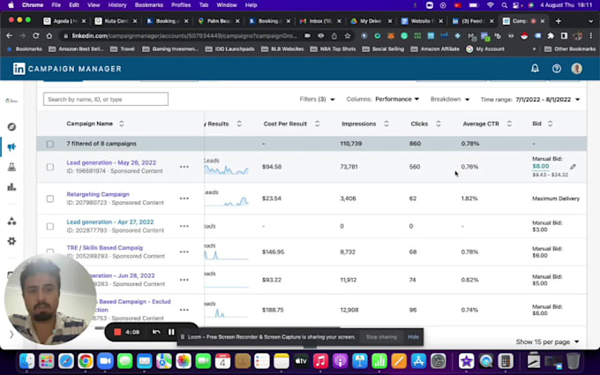The image size is (600, 375).
Task: Click the LinkedIn Campaign Manager logo
Action: [67, 69]
